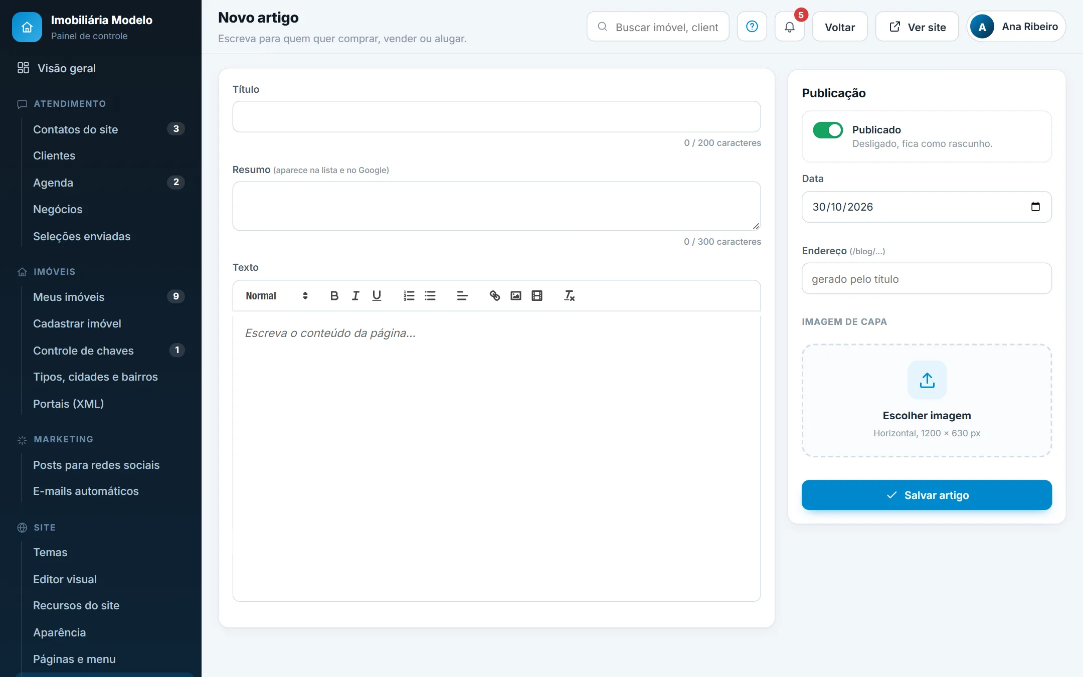Clear text formatting
This screenshot has height=677, width=1083.
(570, 296)
